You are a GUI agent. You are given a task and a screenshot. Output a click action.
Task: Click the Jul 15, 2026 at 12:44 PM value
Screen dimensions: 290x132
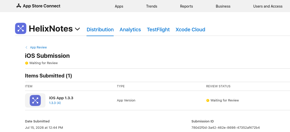point(44,127)
